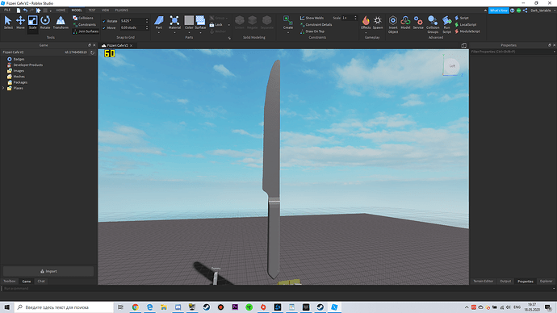
Task: Click the Windows taskbar search field
Action: click(64, 307)
